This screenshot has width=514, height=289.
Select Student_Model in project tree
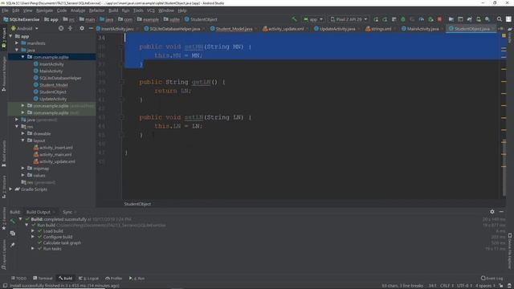point(54,85)
